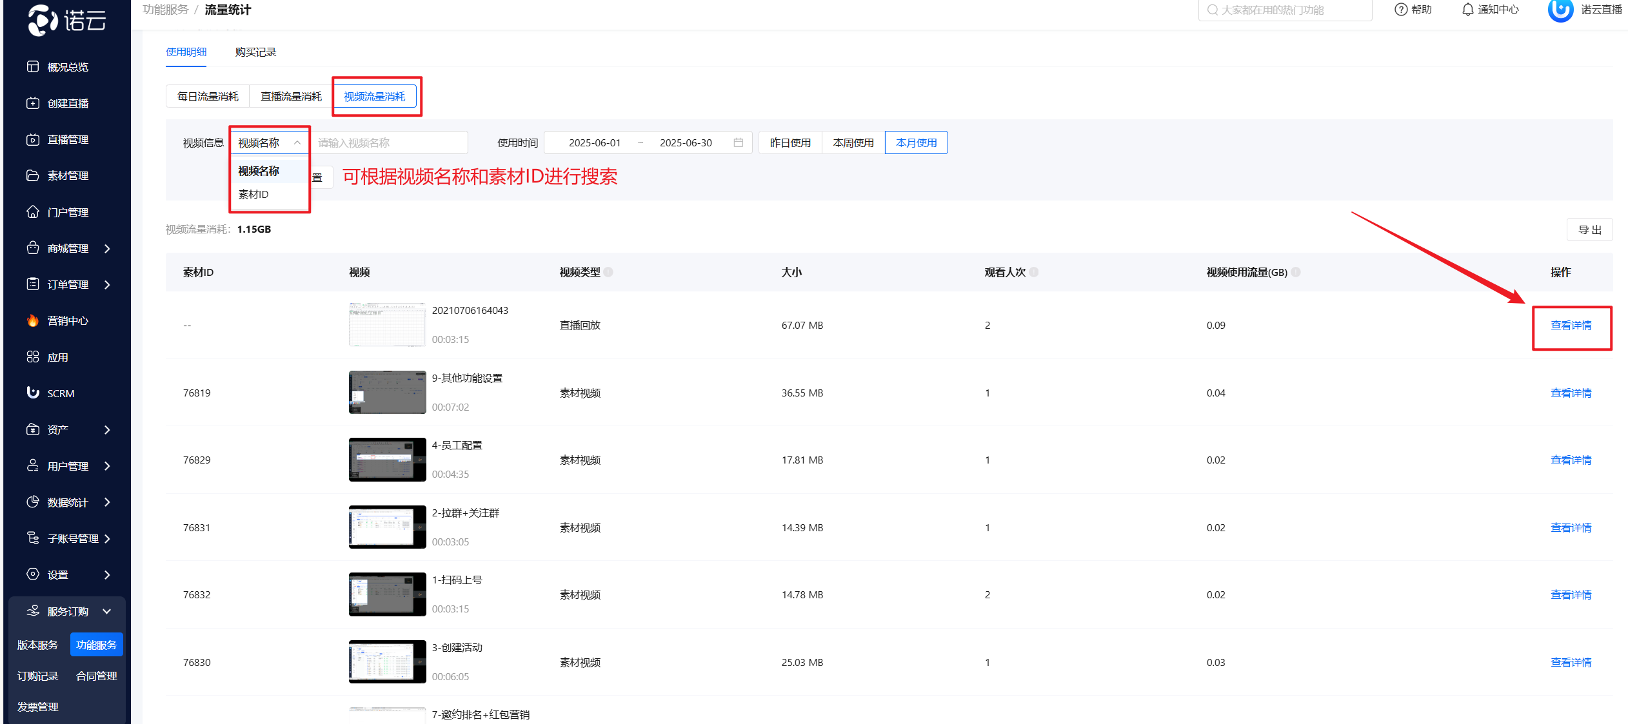1628x724 pixels.
Task: Select 昨日使用 quick filter
Action: point(790,142)
